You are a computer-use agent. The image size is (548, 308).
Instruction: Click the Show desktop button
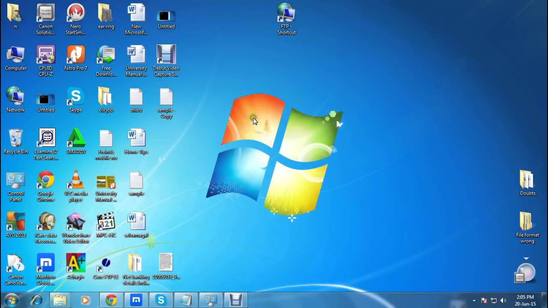(x=545, y=300)
